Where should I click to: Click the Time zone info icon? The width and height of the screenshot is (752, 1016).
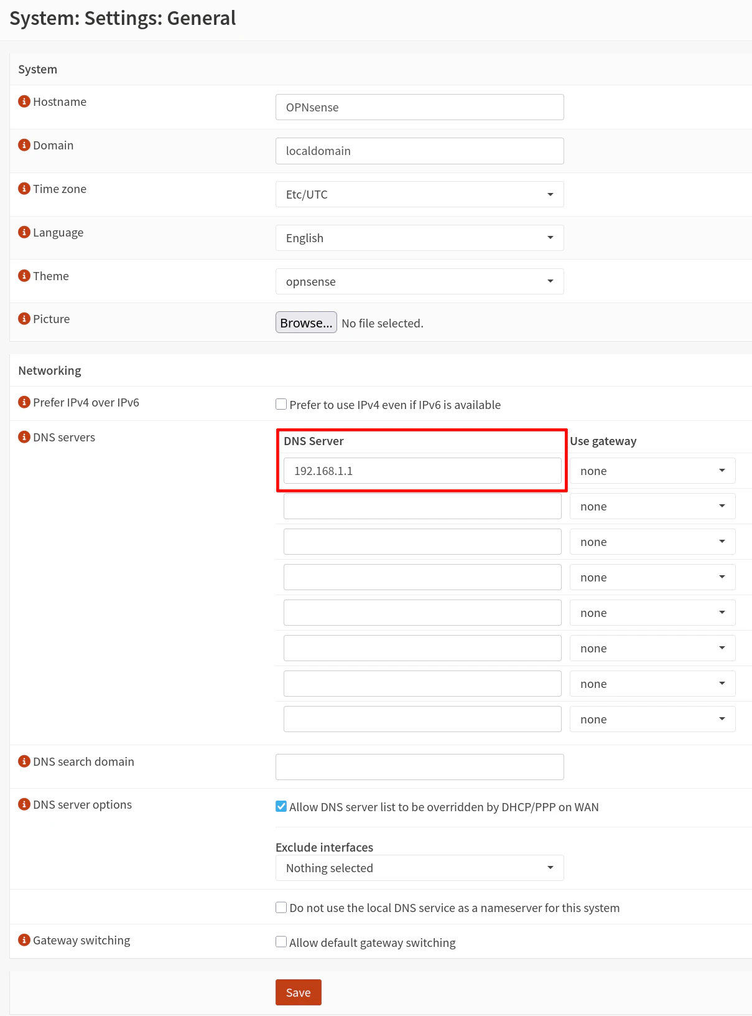[24, 189]
